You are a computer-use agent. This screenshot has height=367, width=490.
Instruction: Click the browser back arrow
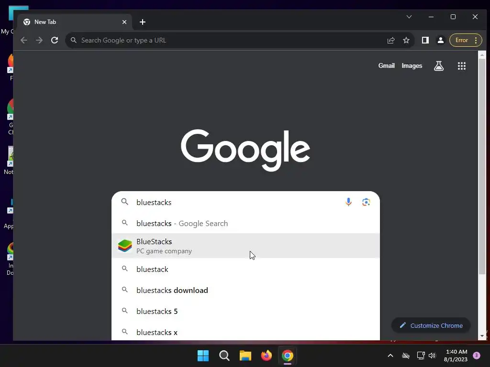24,40
